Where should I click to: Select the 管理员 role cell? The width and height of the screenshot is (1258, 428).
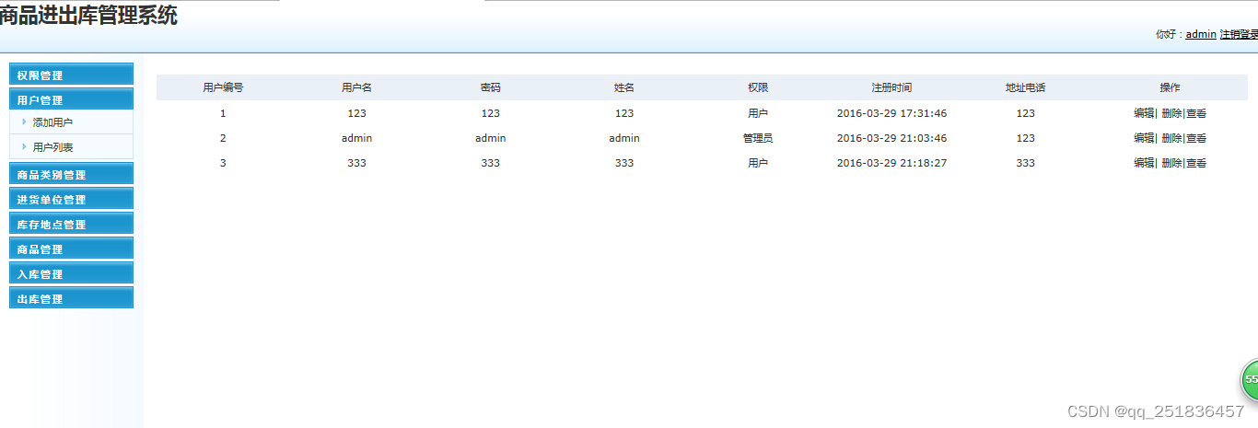pyautogui.click(x=758, y=138)
